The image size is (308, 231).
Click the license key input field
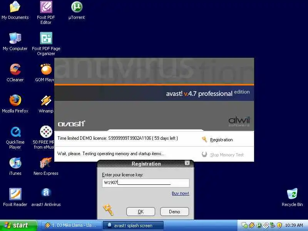tap(146, 182)
